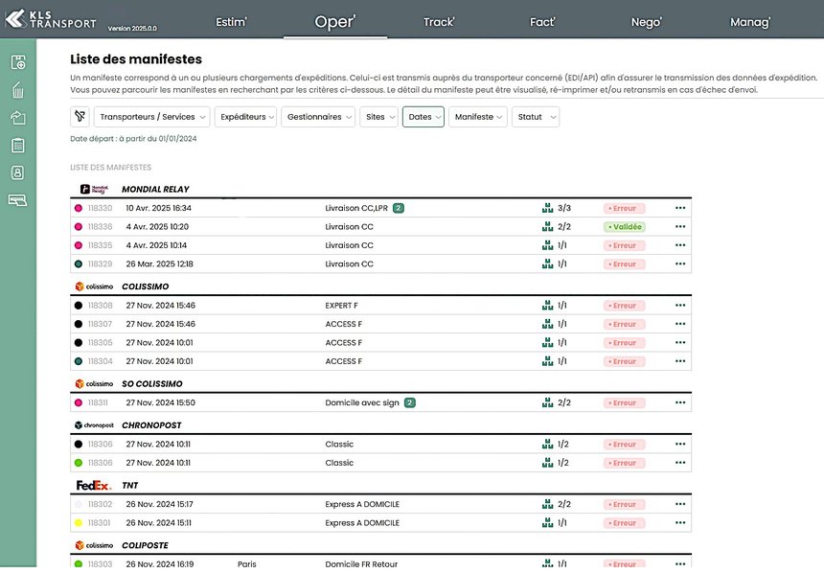Expand the Transporteurs / Services dropdown

(151, 117)
